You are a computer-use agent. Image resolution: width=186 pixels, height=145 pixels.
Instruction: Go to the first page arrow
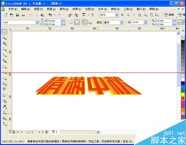(17, 132)
